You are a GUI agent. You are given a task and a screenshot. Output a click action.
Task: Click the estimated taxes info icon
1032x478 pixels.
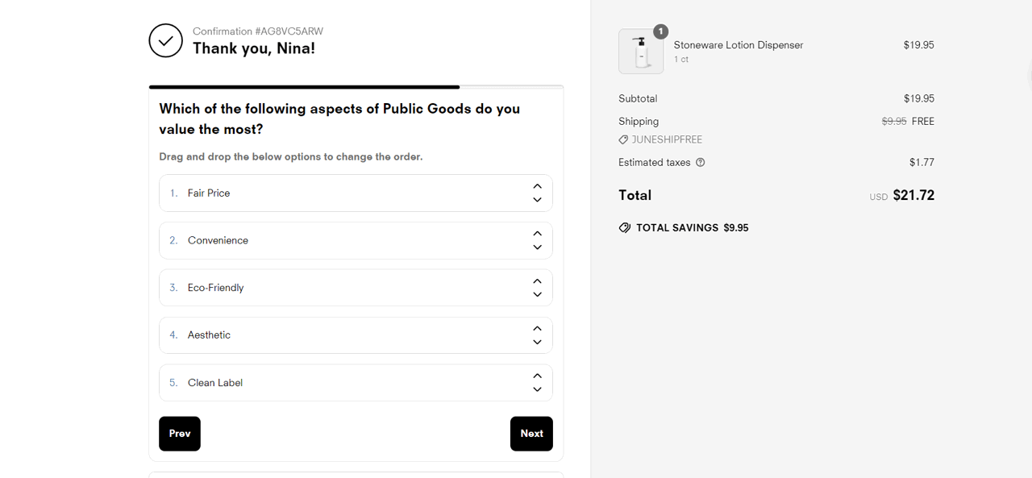pyautogui.click(x=700, y=162)
